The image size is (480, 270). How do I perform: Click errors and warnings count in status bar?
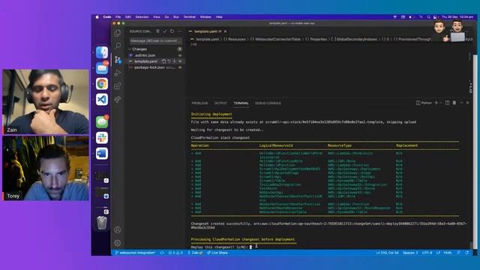[175, 253]
